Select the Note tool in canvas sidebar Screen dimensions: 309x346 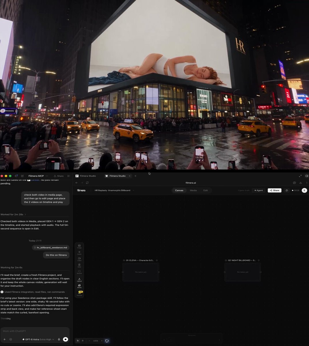pyautogui.click(x=79, y=265)
